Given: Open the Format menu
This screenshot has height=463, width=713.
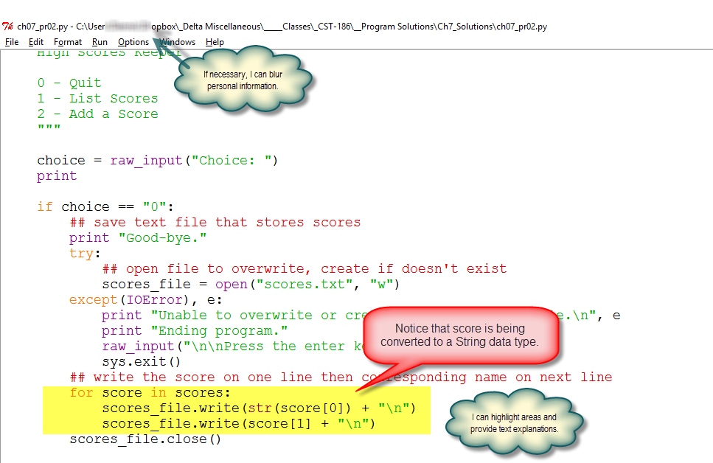Looking at the screenshot, I should [68, 42].
